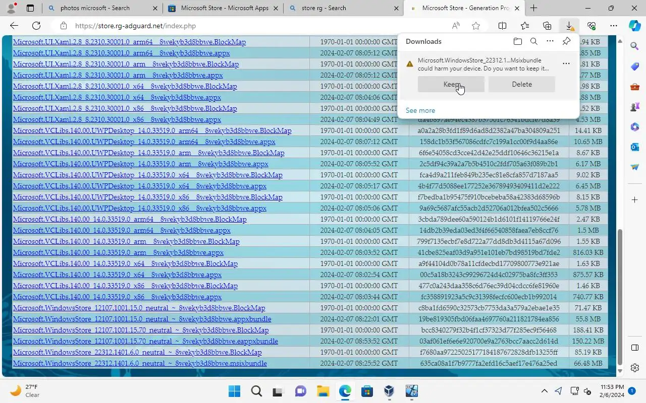Open sidebar Games chess icon
The image size is (646, 403).
[x=635, y=107]
